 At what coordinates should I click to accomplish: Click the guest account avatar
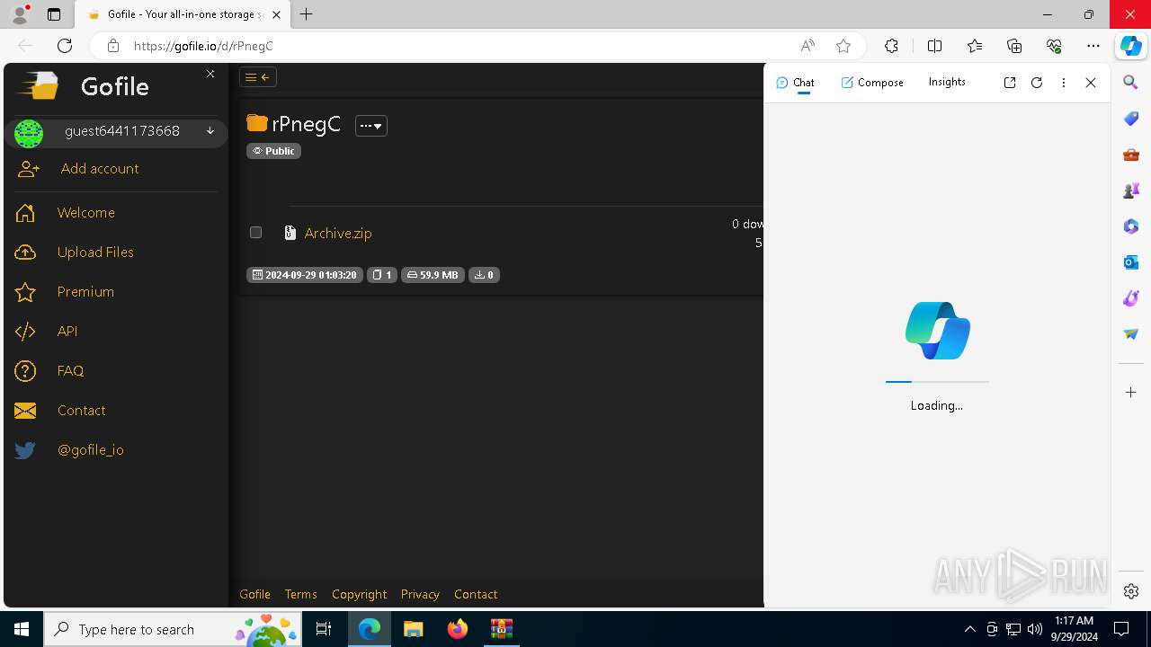(29, 133)
